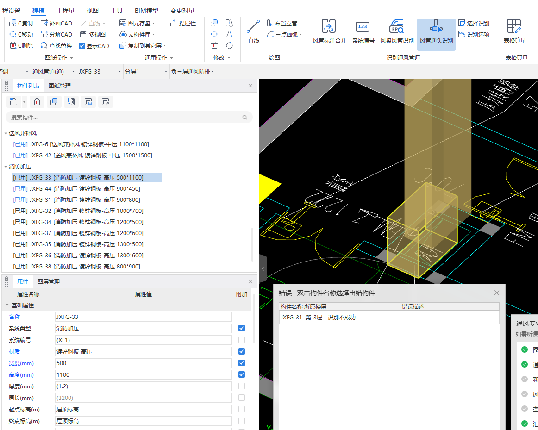Close the 错误 dialog
This screenshot has height=430, width=538.
pos(496,293)
